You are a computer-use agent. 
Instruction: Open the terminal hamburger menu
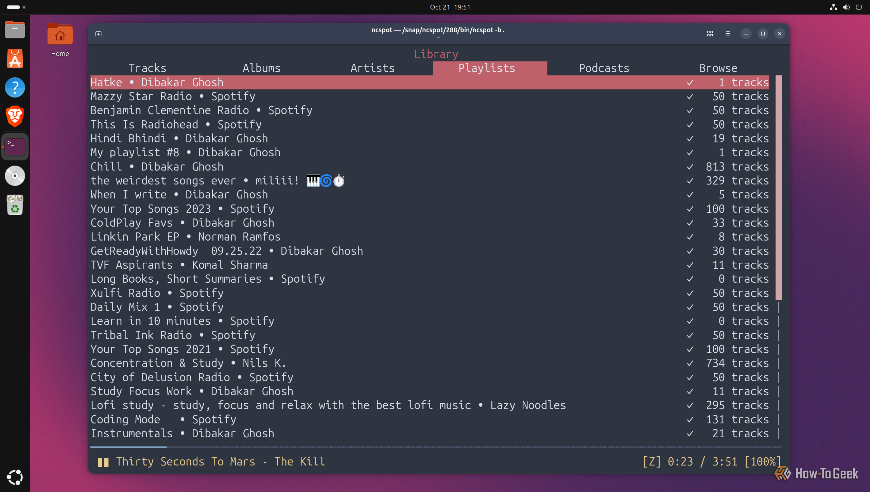point(728,34)
